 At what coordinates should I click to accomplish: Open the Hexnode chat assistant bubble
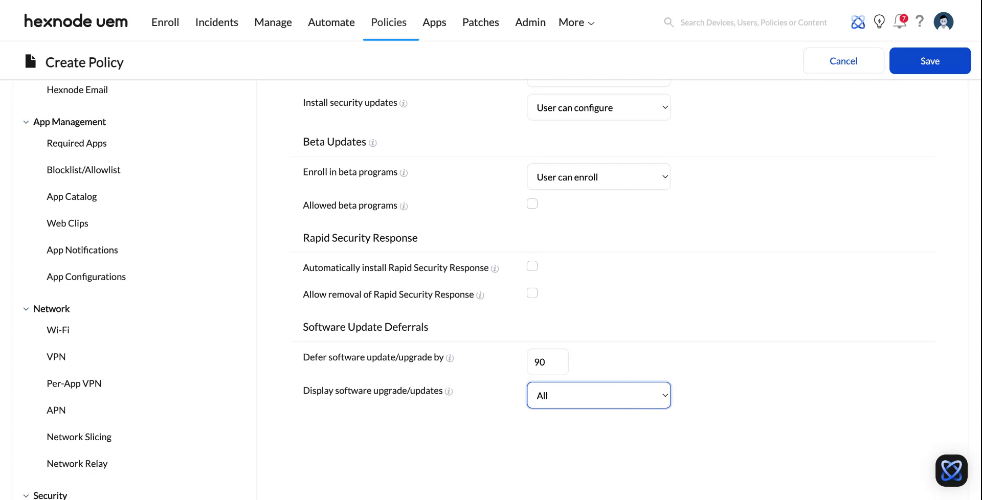pyautogui.click(x=951, y=470)
